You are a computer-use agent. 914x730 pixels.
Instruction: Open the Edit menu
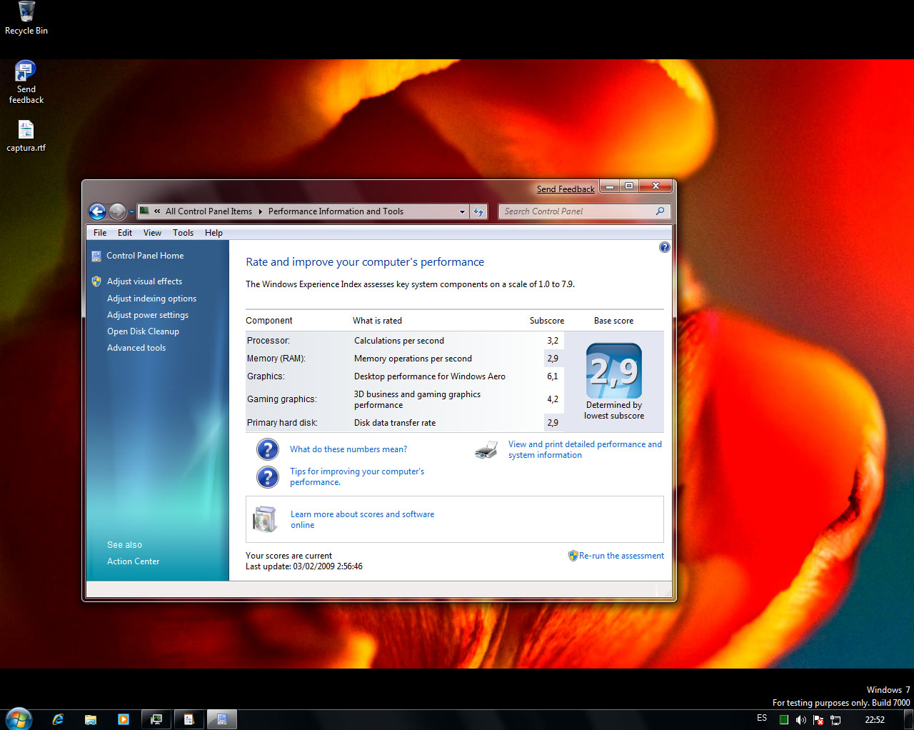(125, 232)
